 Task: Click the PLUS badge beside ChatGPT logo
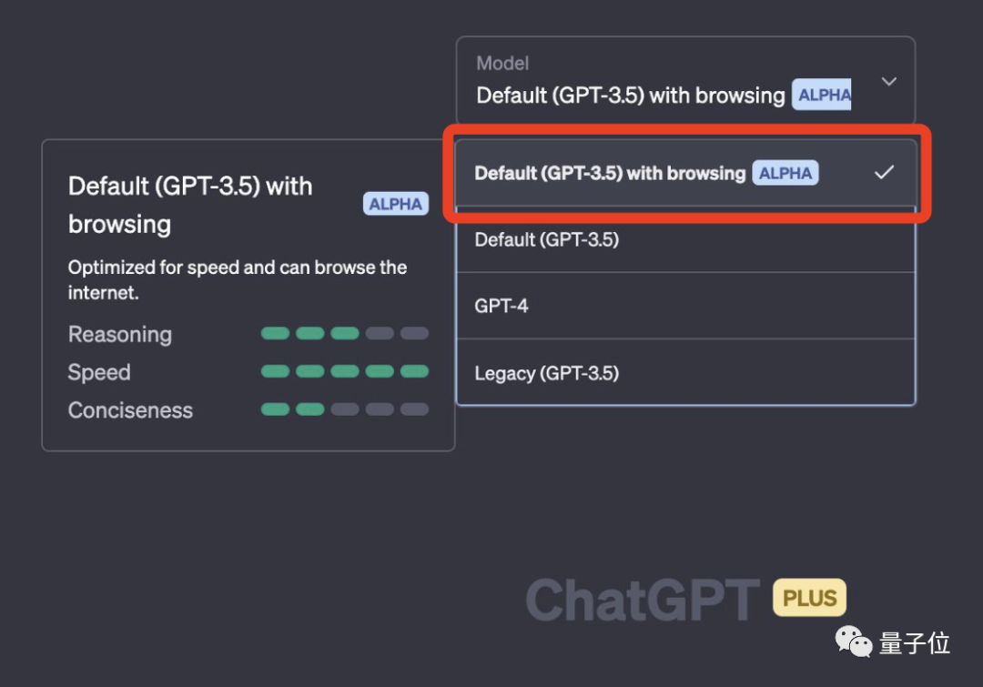coord(808,598)
